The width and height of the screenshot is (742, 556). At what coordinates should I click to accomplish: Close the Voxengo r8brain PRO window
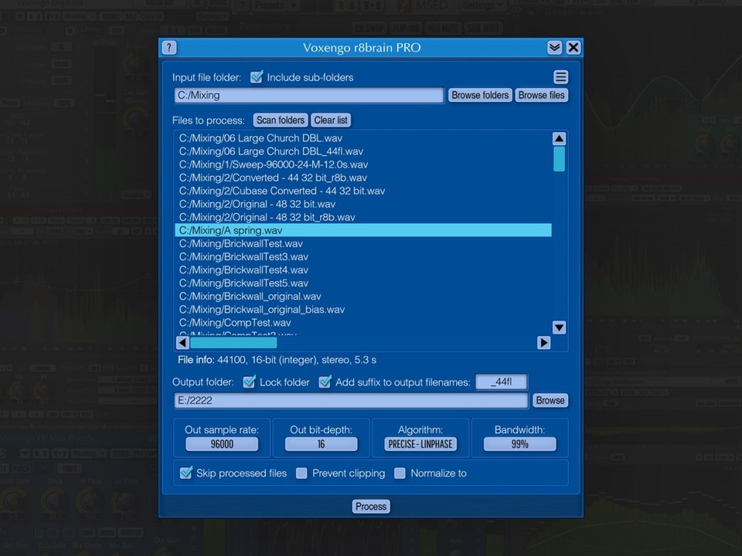[573, 47]
